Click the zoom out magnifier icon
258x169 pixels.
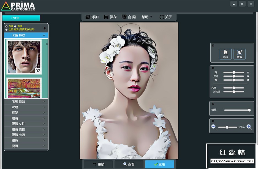click(214, 127)
